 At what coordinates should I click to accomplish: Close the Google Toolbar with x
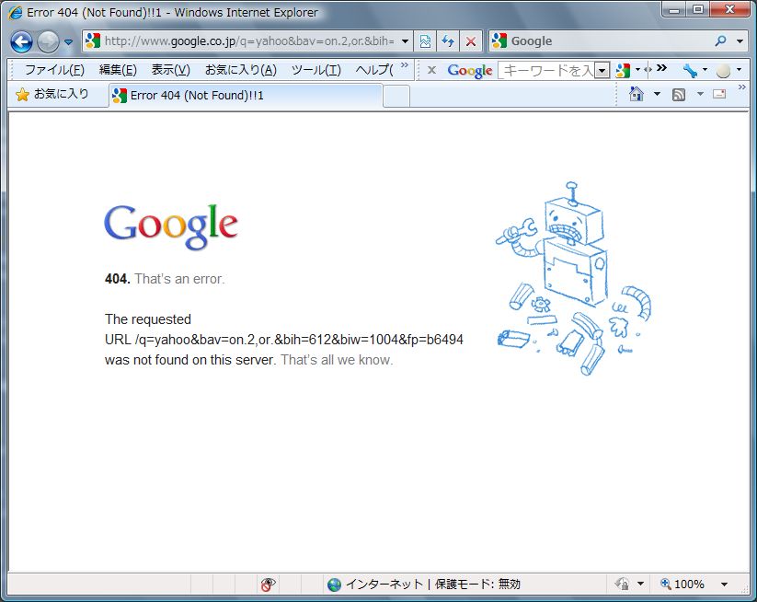[x=431, y=70]
